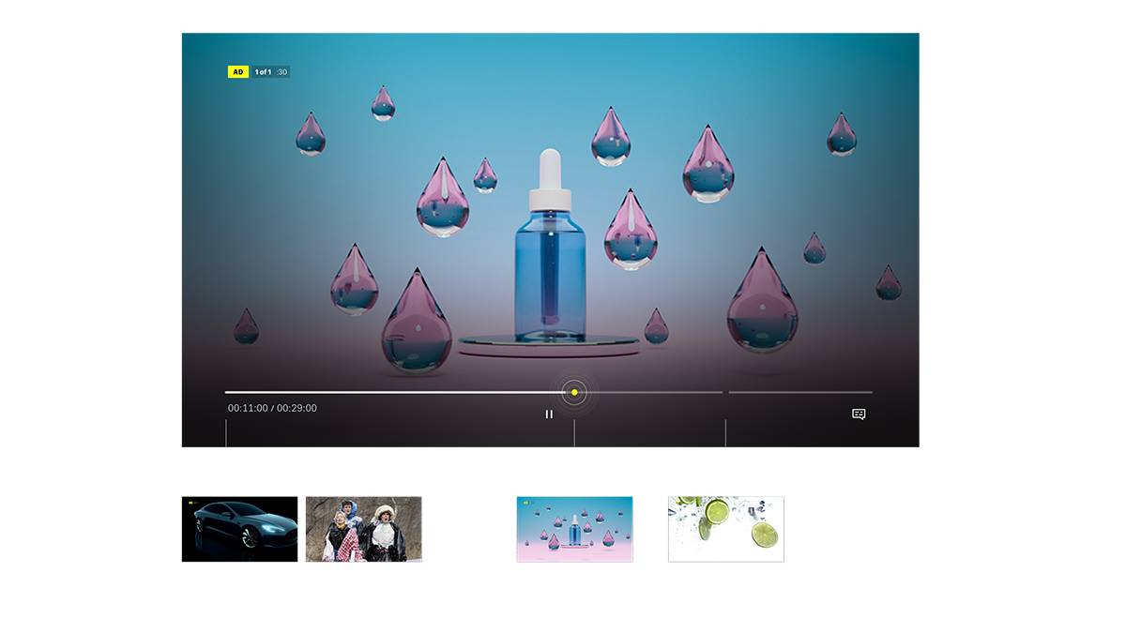This screenshot has width=1126, height=633.
Task: Select the dark car ad thumbnail
Action: pyautogui.click(x=239, y=529)
